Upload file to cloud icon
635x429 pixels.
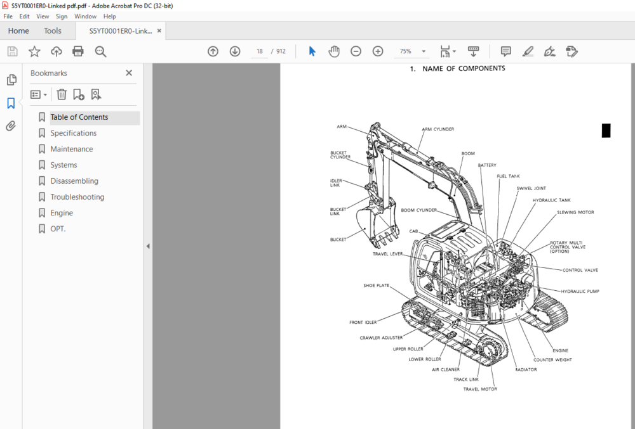tap(57, 51)
